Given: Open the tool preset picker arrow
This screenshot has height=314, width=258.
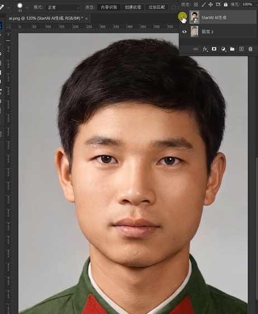Looking at the screenshot, I should tap(8, 8).
